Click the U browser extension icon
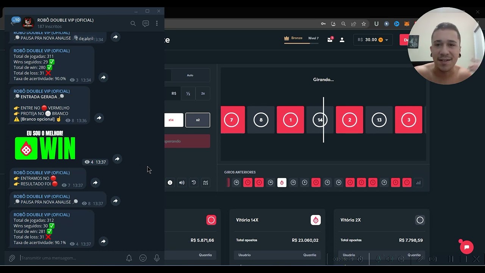Image resolution: width=485 pixels, height=273 pixels. pyautogui.click(x=376, y=24)
